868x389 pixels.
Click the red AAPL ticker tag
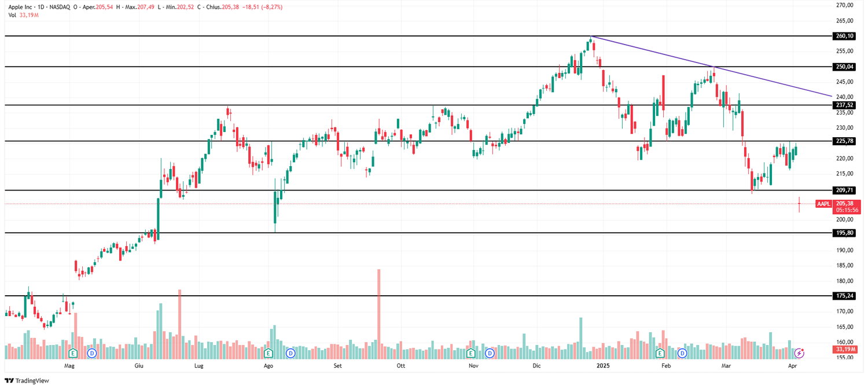[824, 204]
